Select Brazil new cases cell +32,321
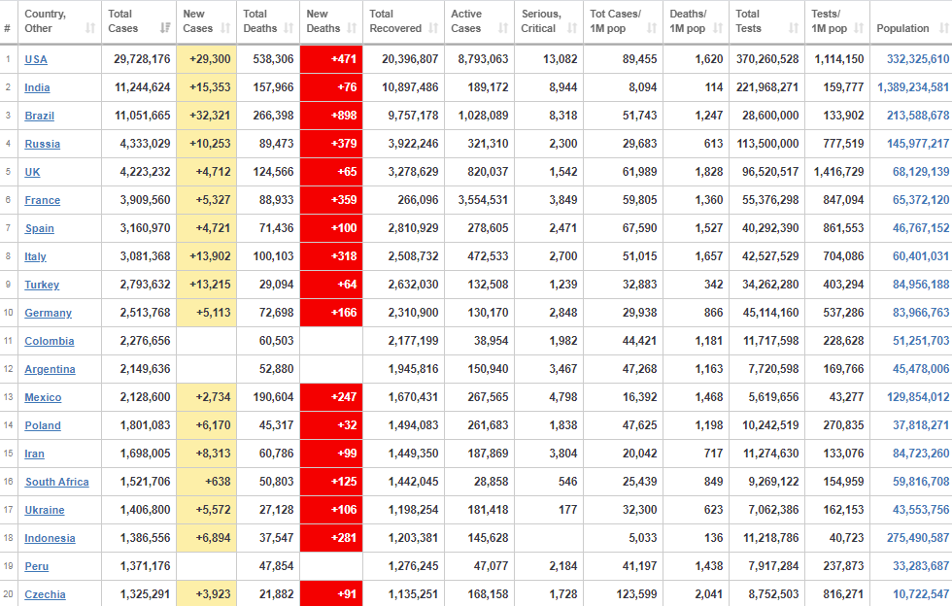The width and height of the screenshot is (952, 606). point(206,116)
